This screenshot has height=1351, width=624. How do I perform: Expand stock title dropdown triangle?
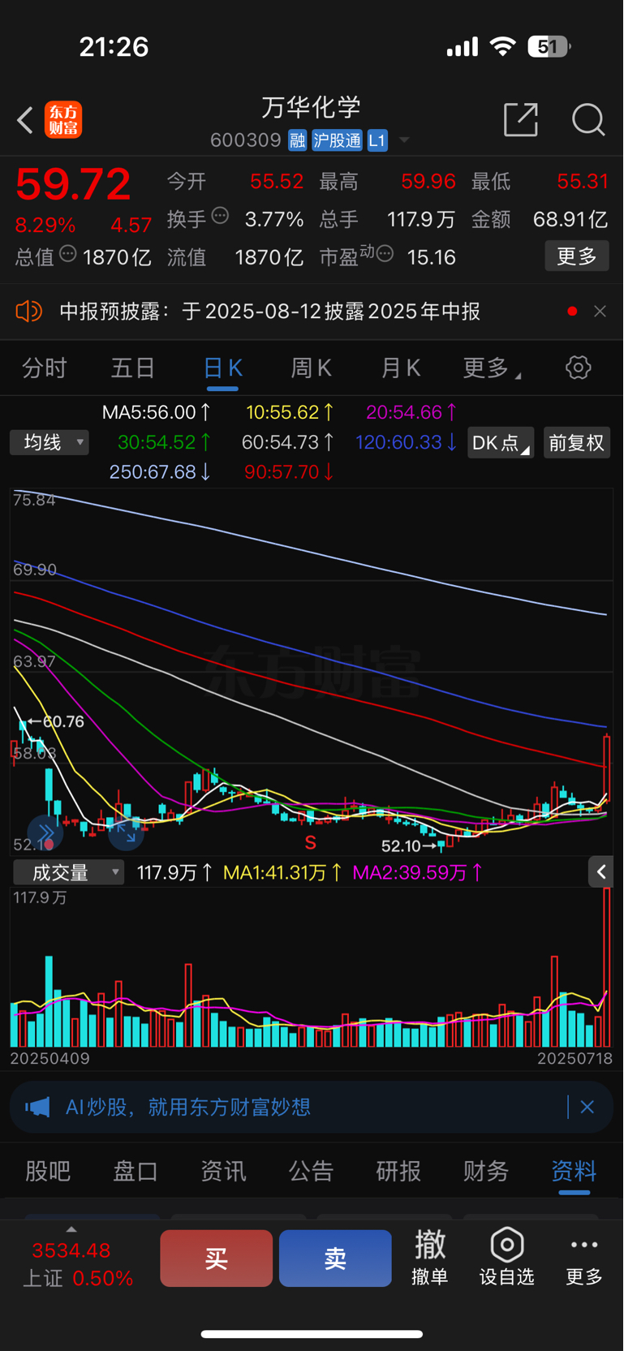[x=403, y=140]
